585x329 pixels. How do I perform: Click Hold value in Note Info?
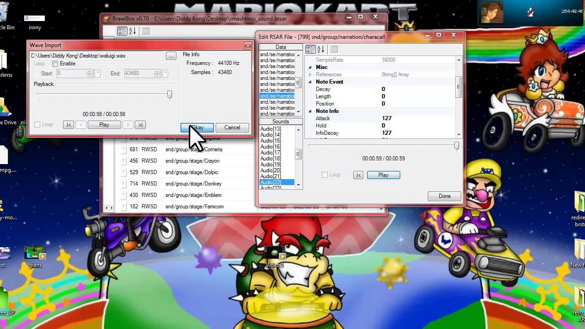[x=383, y=126]
